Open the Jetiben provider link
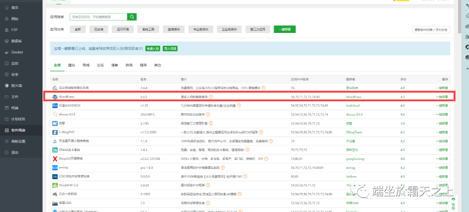469x212 pixels. (x=351, y=176)
